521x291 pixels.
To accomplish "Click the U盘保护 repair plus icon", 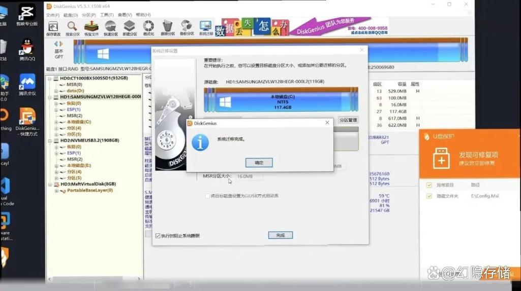I will (x=441, y=158).
